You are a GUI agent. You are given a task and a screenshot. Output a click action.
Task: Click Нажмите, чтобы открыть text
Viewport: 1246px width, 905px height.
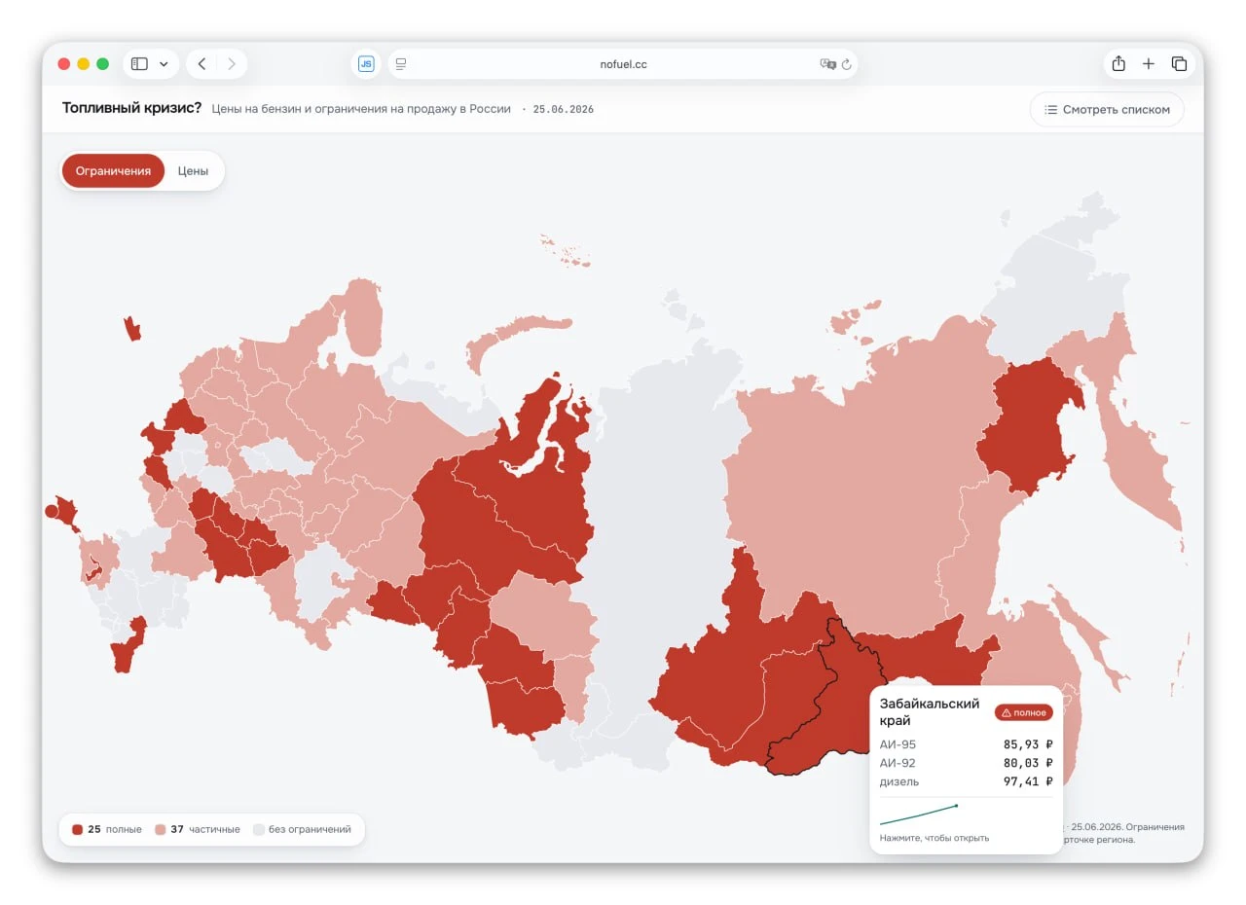click(x=934, y=838)
